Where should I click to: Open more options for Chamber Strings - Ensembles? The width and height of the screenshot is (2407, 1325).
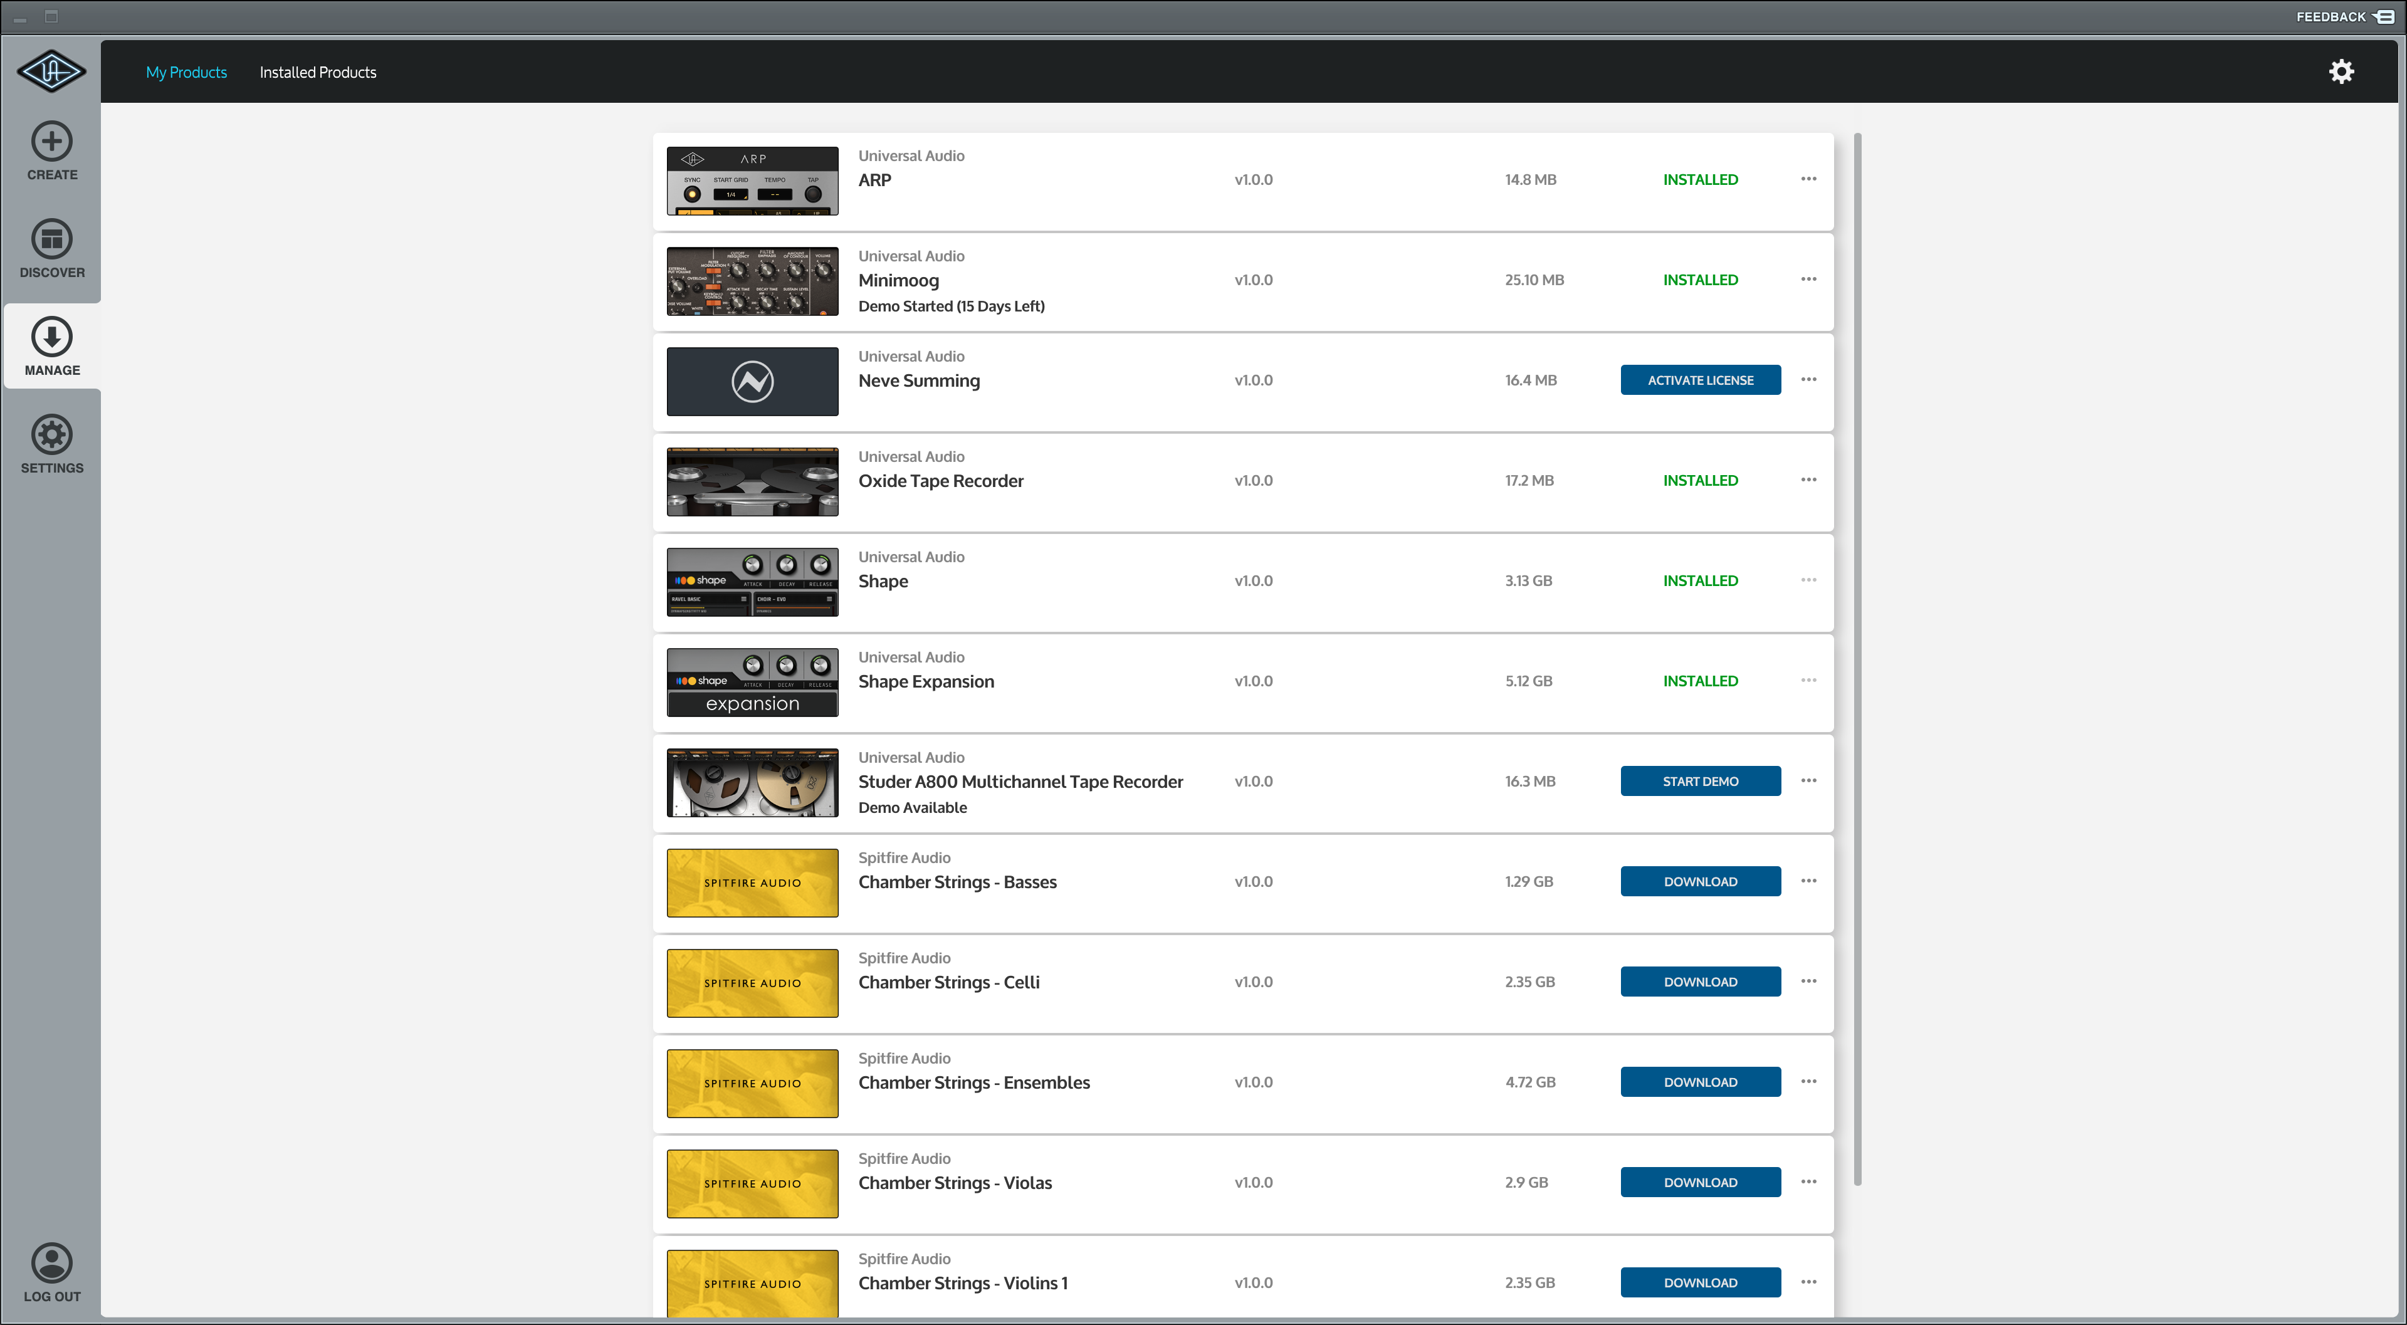pos(1808,1081)
